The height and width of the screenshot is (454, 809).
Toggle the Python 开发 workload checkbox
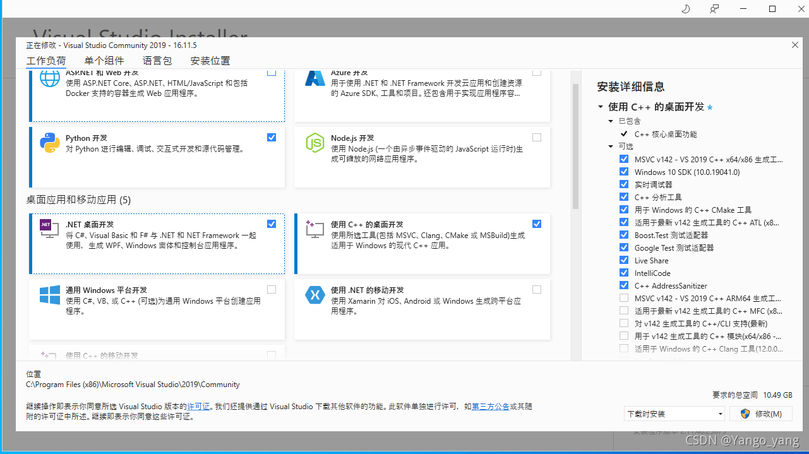point(272,137)
